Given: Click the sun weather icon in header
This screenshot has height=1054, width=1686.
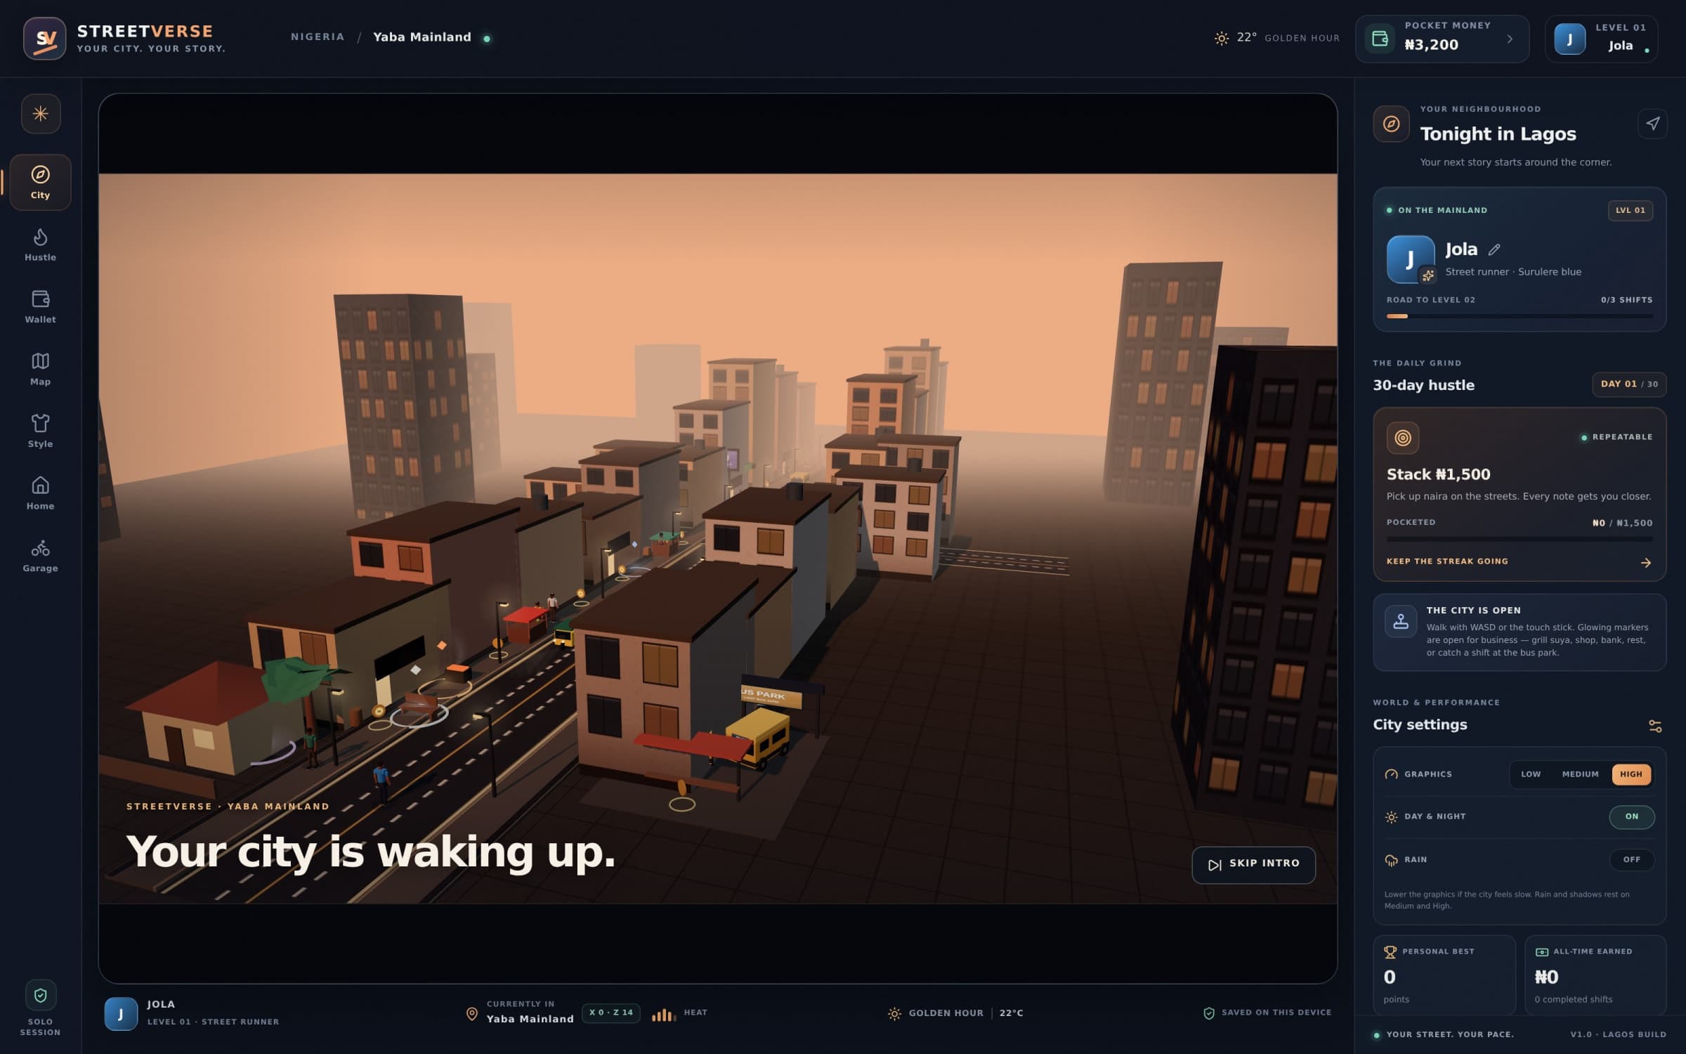Looking at the screenshot, I should pos(1222,38).
